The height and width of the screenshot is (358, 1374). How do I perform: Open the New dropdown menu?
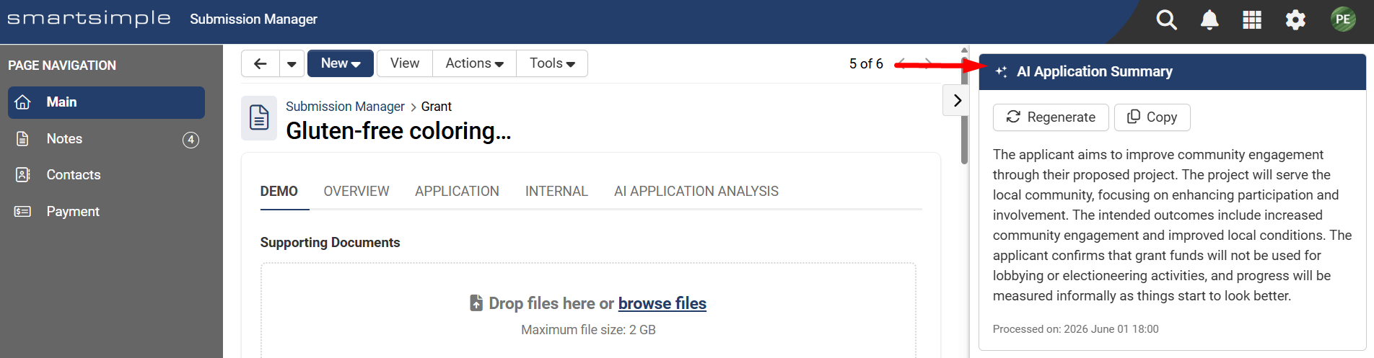pyautogui.click(x=341, y=63)
